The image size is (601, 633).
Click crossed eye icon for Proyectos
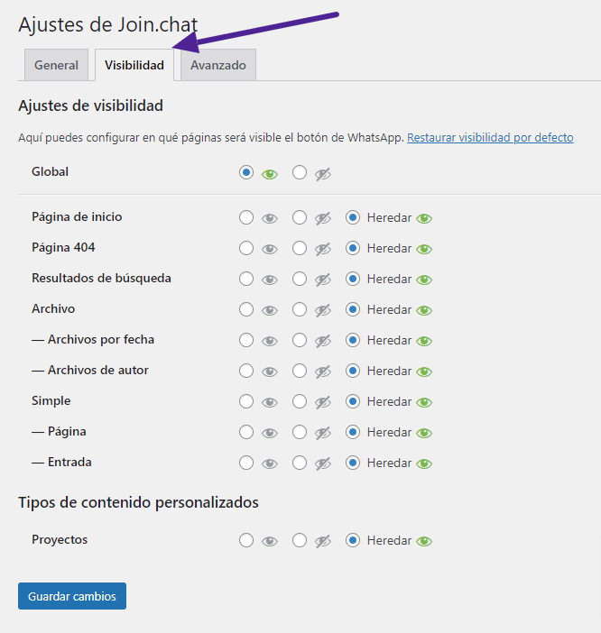(x=323, y=542)
